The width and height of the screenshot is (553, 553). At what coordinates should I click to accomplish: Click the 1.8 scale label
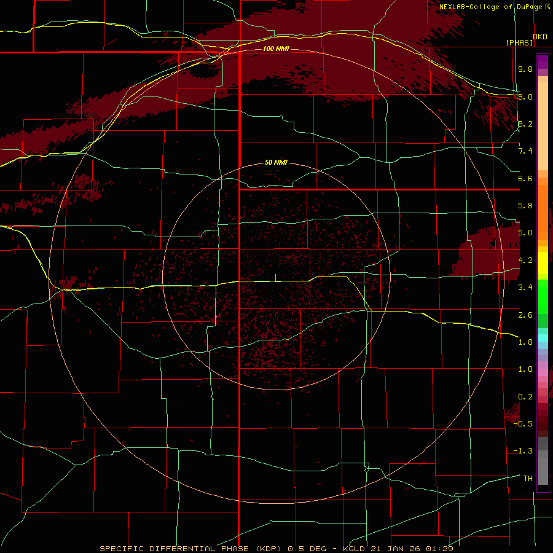click(x=525, y=342)
